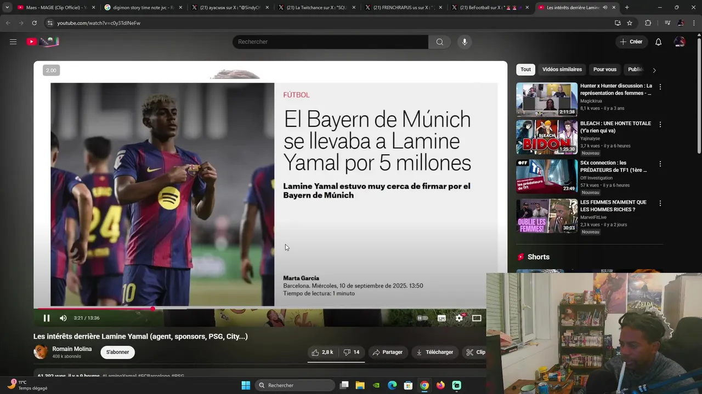Toggle autoplay switch in the player
Image resolution: width=702 pixels, height=394 pixels.
422,318
